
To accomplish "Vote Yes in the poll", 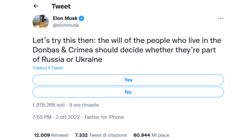I will tap(128, 80).
